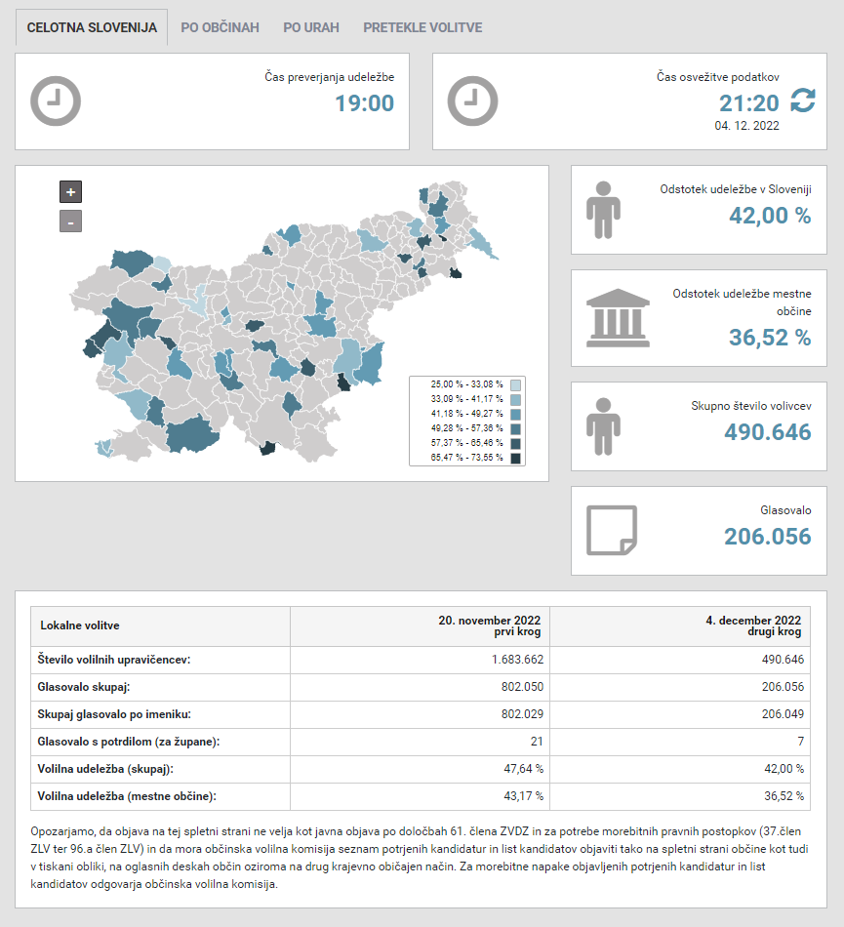Screen dimensions: 844x927
Task: Click the clock icon for turnout check time
Action: tap(56, 101)
